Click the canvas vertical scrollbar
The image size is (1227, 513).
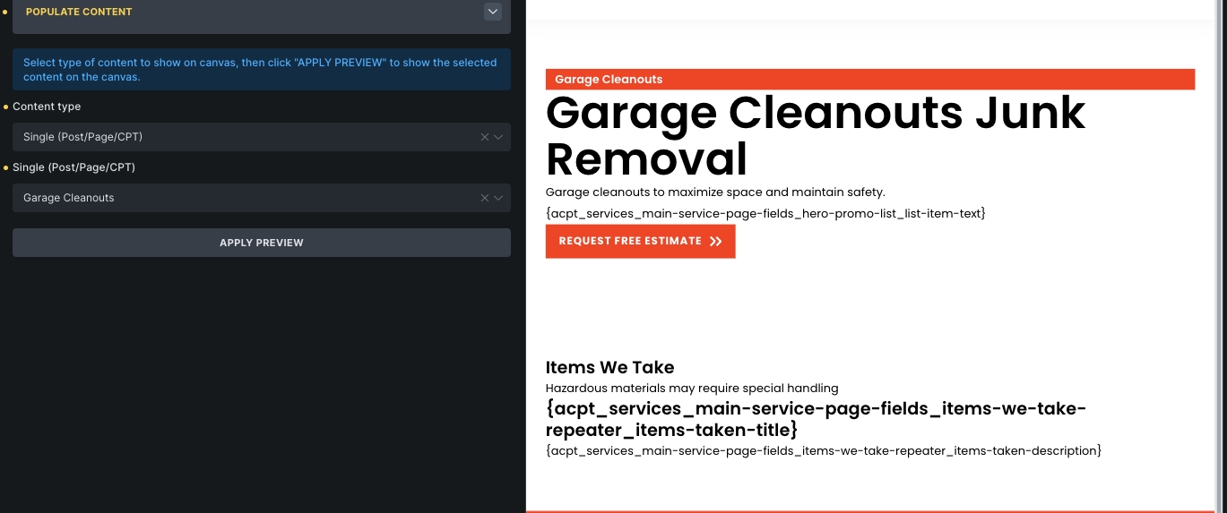click(x=1218, y=251)
